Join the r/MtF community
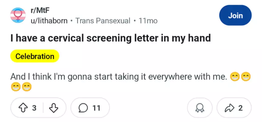The width and height of the screenshot is (262, 122). (x=235, y=15)
